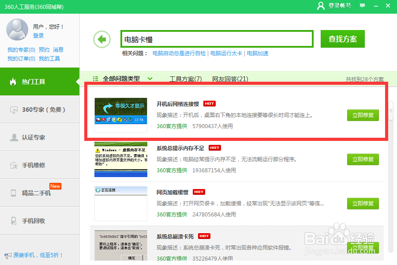Minimize the 360人工服务 window
Viewport: 397px width, 265px height.
click(x=376, y=6)
